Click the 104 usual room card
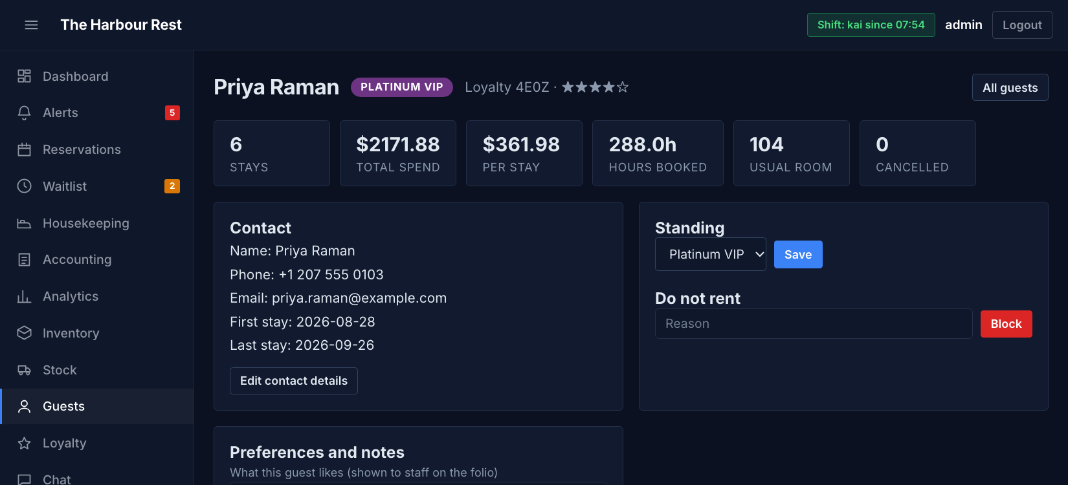Image resolution: width=1068 pixels, height=485 pixels. 791,153
